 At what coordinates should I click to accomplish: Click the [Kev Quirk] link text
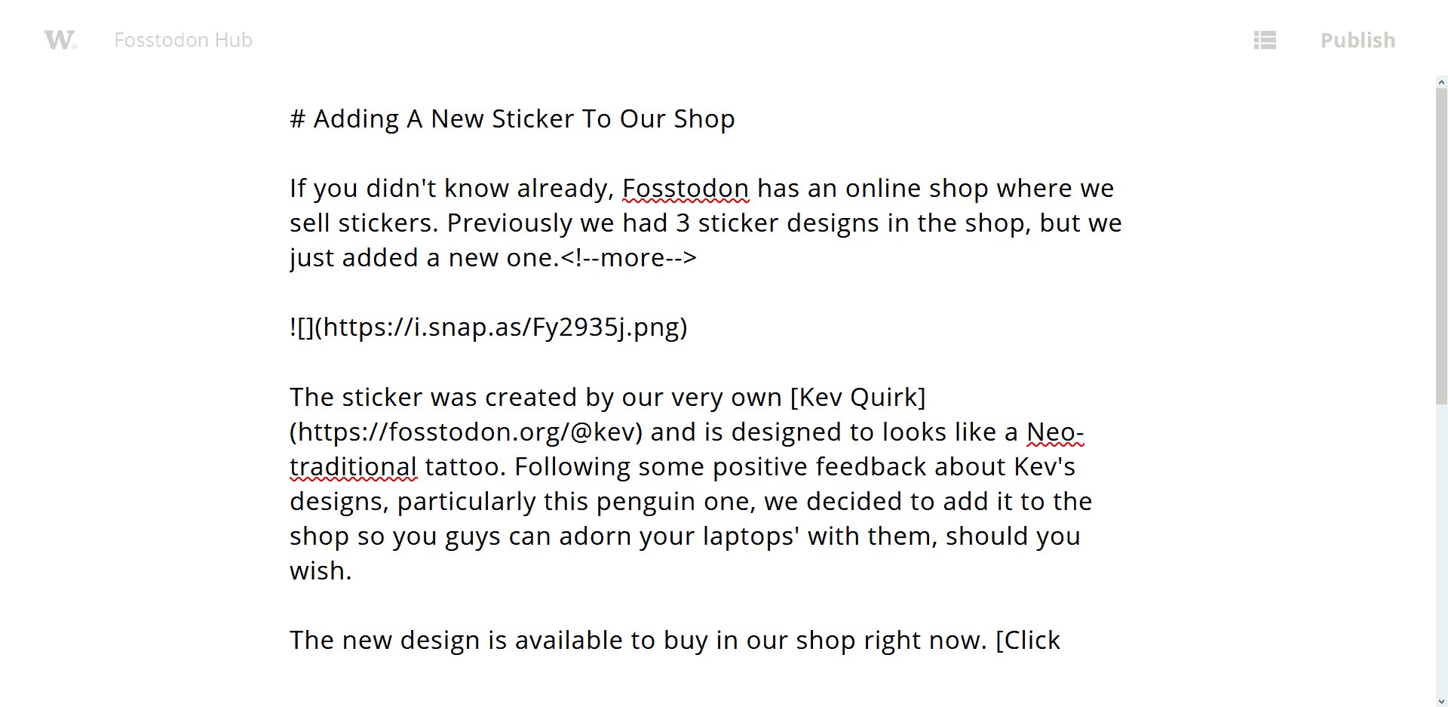857,398
